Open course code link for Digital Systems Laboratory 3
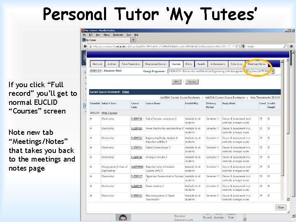296x222 pixels. tap(136, 119)
